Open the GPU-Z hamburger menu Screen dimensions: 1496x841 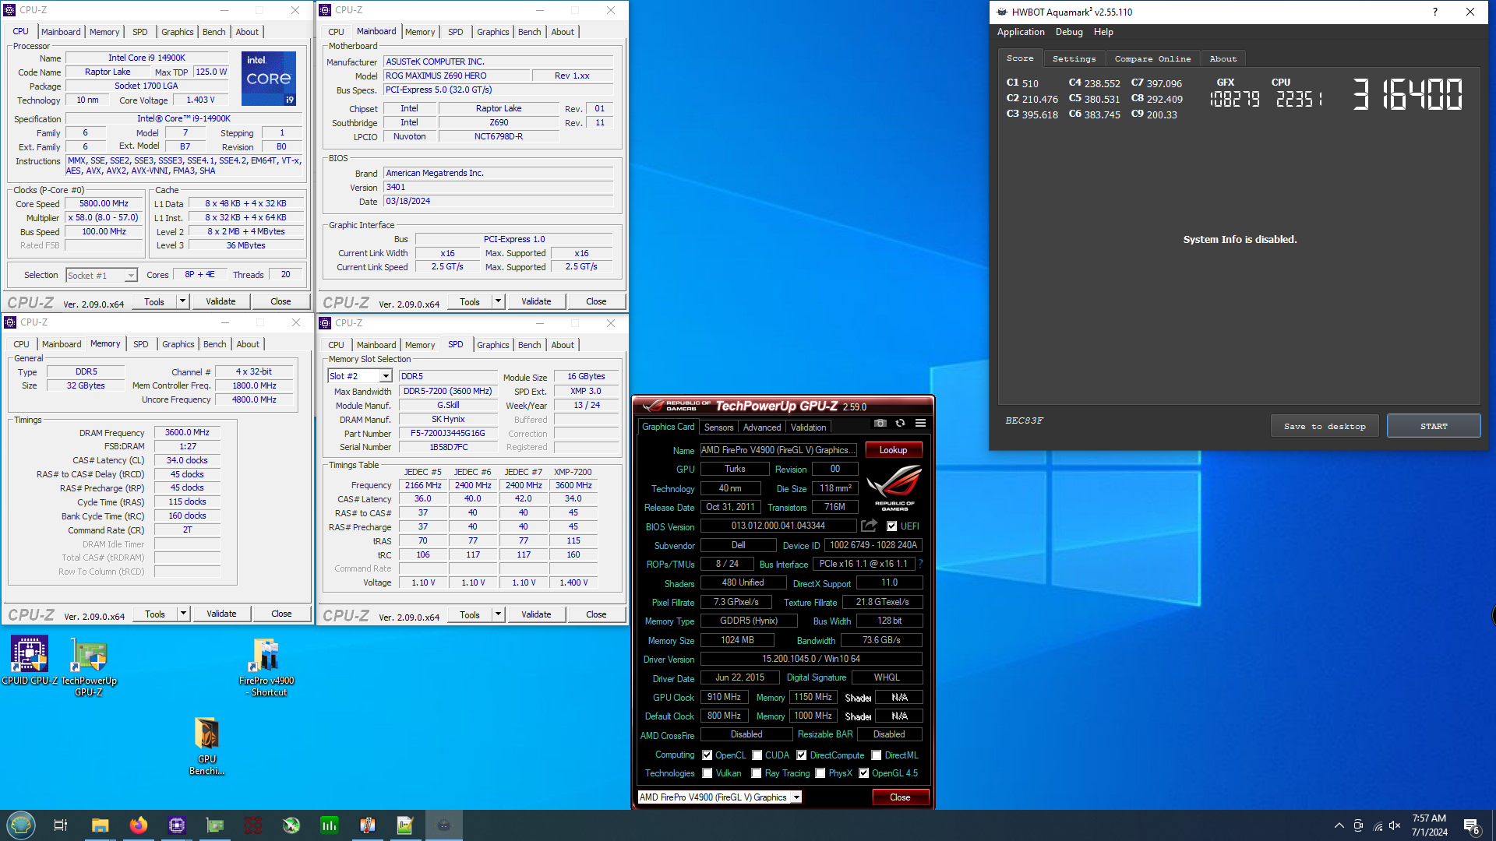(920, 423)
